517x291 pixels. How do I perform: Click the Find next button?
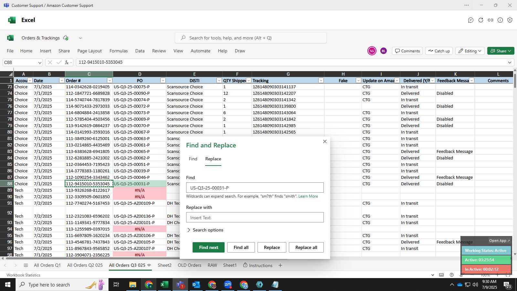click(x=208, y=247)
